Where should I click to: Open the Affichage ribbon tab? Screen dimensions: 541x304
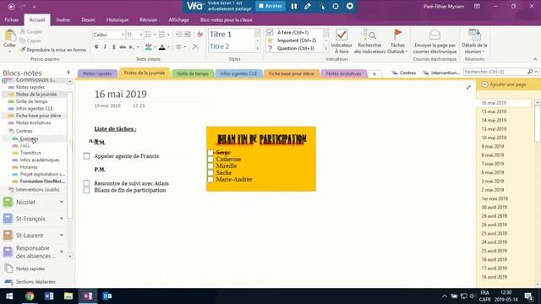click(178, 20)
